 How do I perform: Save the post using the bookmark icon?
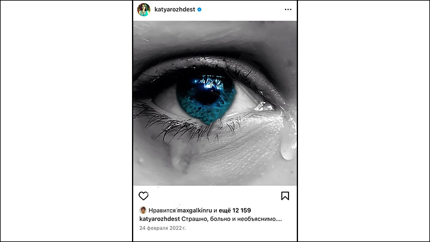tap(285, 196)
